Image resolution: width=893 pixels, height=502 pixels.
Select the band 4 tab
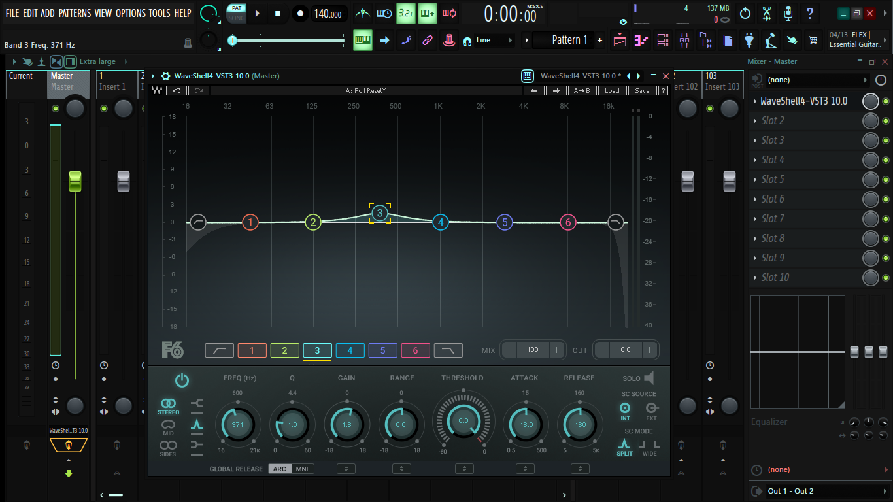tap(350, 351)
